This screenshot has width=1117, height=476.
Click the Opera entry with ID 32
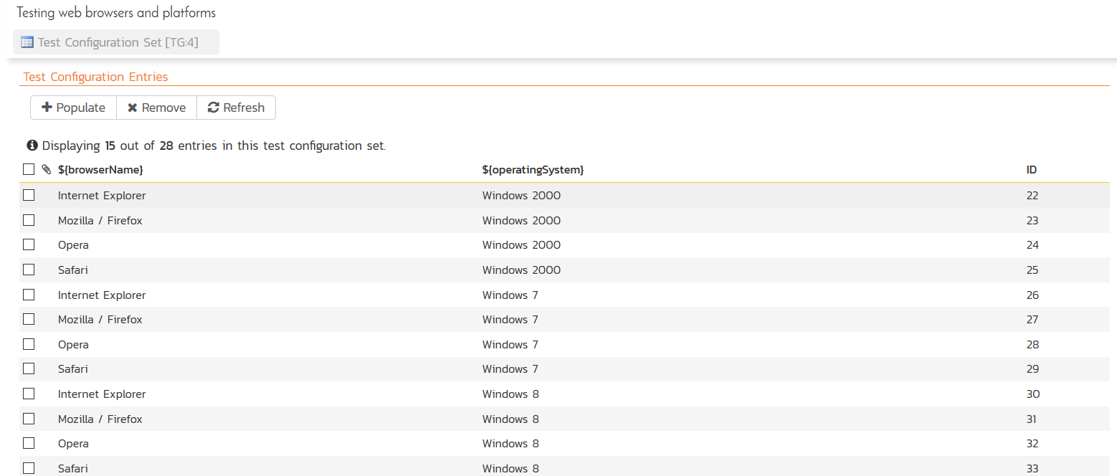coord(73,444)
